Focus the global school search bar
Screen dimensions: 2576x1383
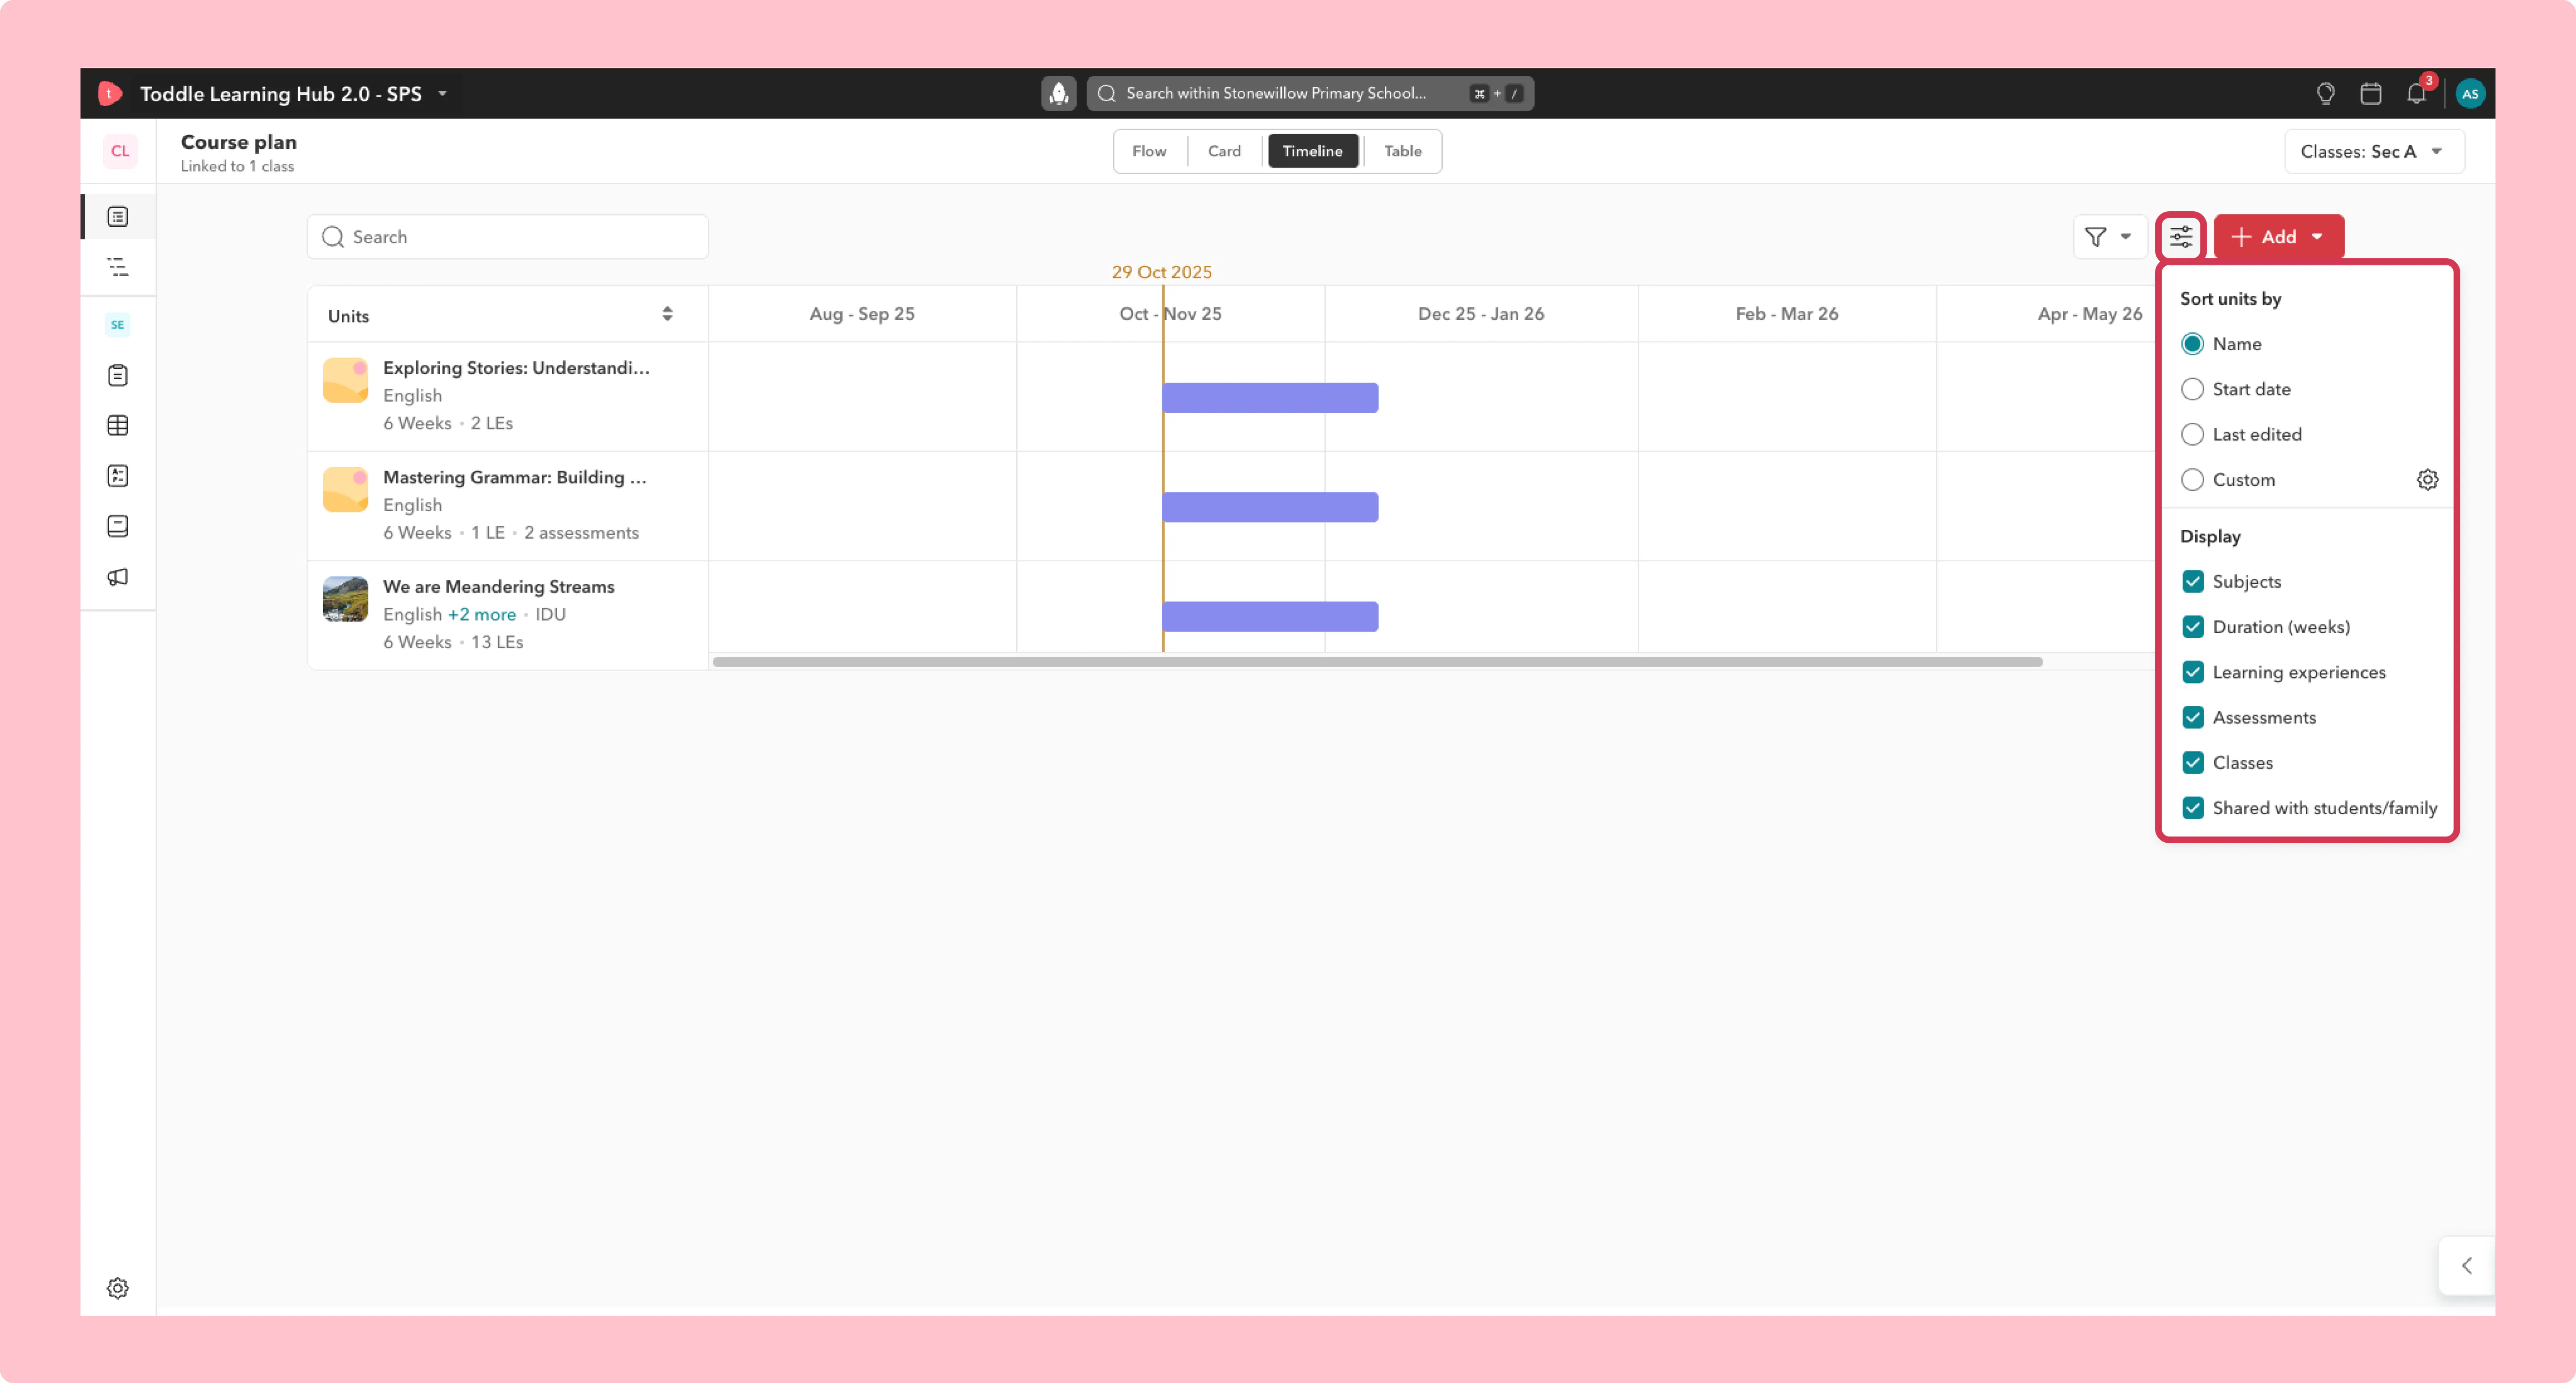pos(1310,93)
